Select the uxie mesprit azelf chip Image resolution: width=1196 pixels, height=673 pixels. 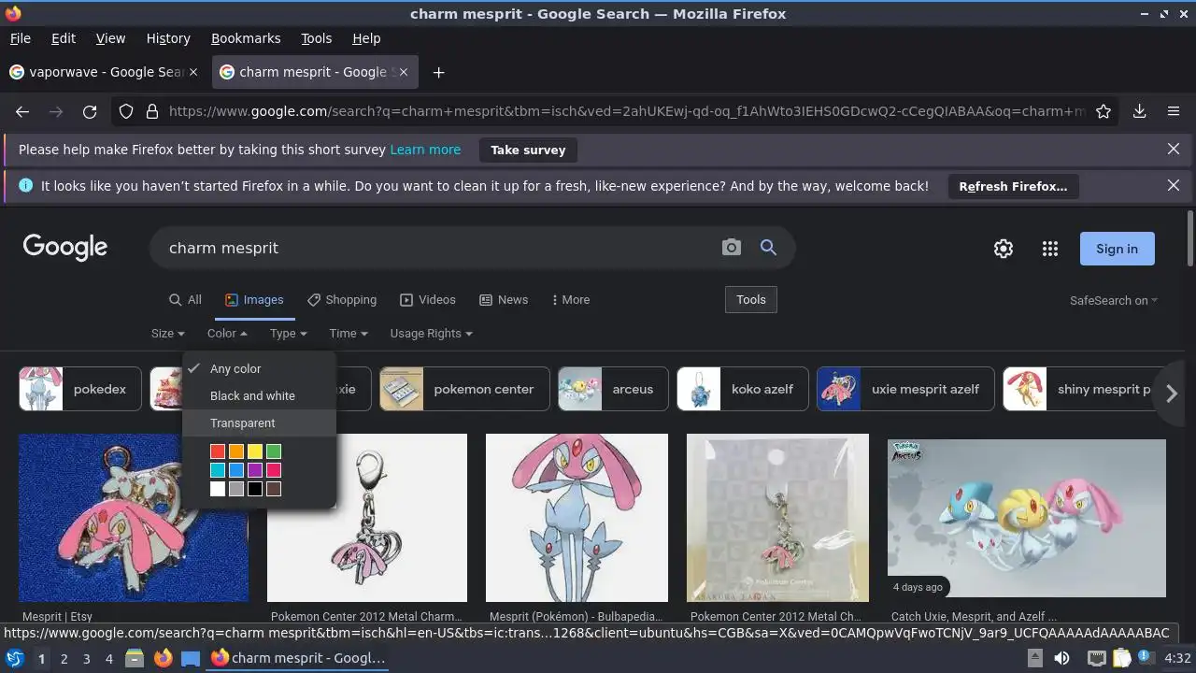905,389
